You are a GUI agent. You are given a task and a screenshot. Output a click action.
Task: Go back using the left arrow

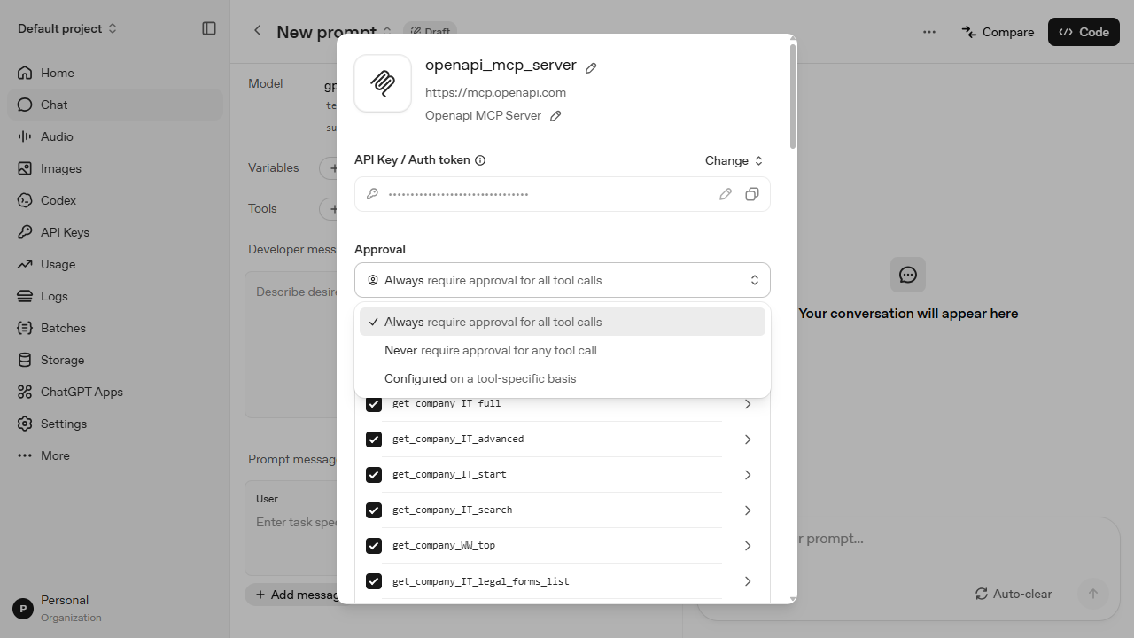(x=258, y=31)
